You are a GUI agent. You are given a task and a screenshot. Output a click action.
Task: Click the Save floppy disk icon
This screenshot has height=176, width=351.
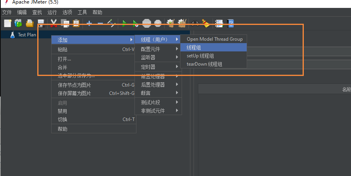coord(41,23)
